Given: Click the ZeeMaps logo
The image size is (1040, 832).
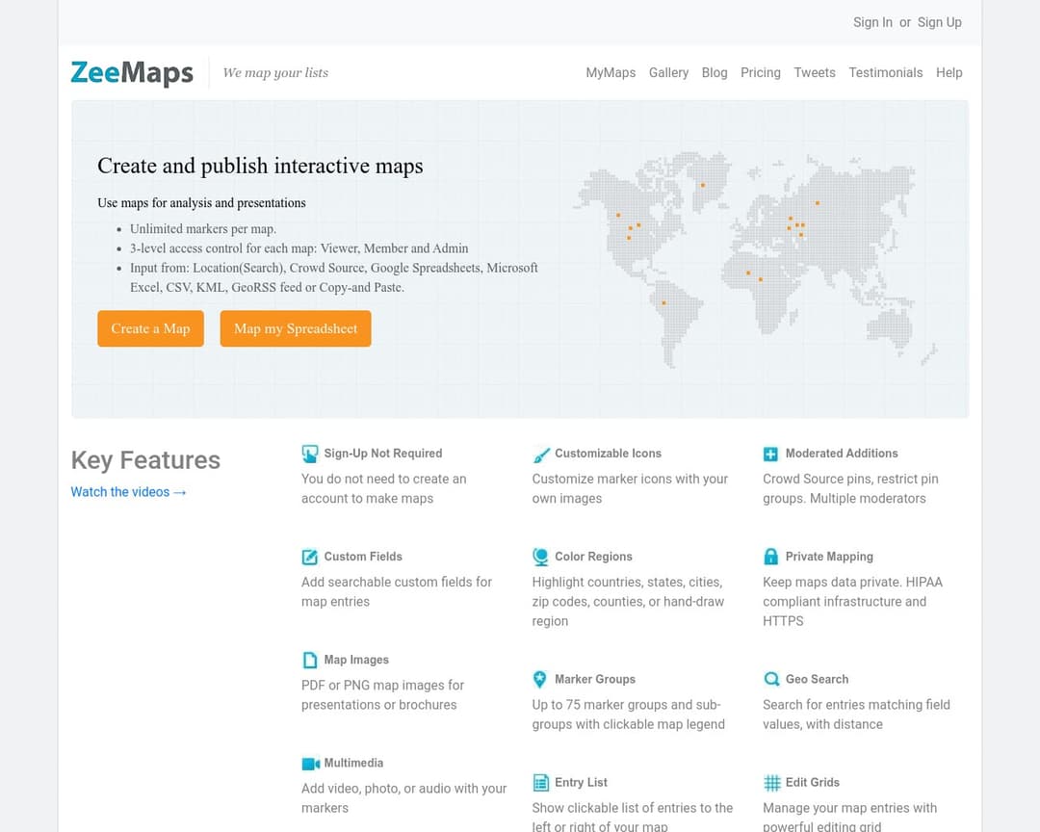Looking at the screenshot, I should pyautogui.click(x=132, y=73).
